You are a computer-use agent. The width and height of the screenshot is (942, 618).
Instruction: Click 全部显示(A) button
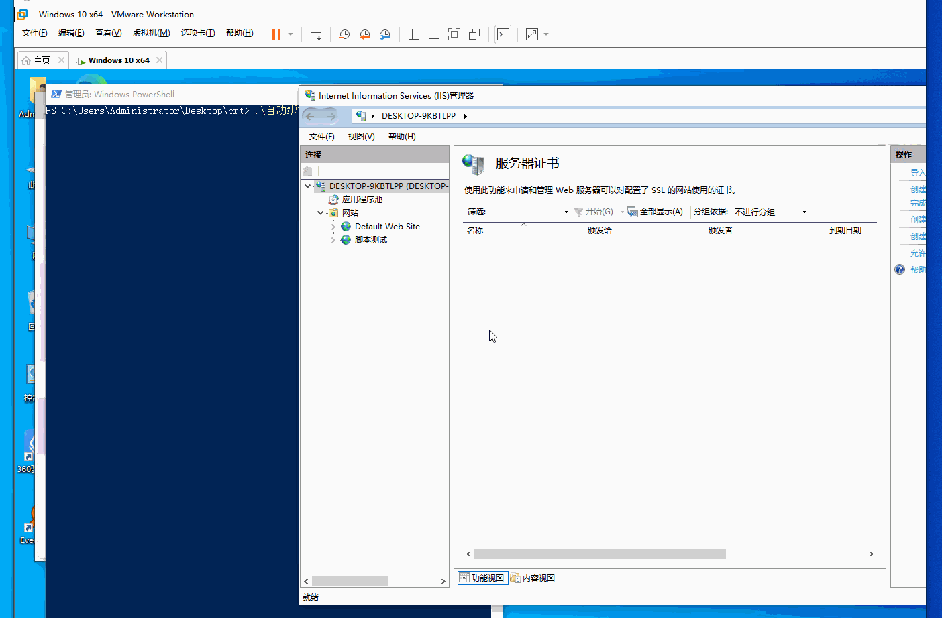[656, 212]
